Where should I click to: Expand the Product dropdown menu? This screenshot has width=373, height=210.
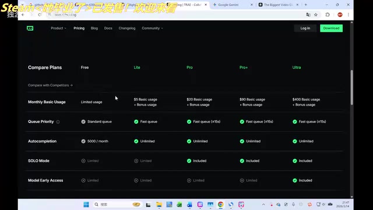58,28
